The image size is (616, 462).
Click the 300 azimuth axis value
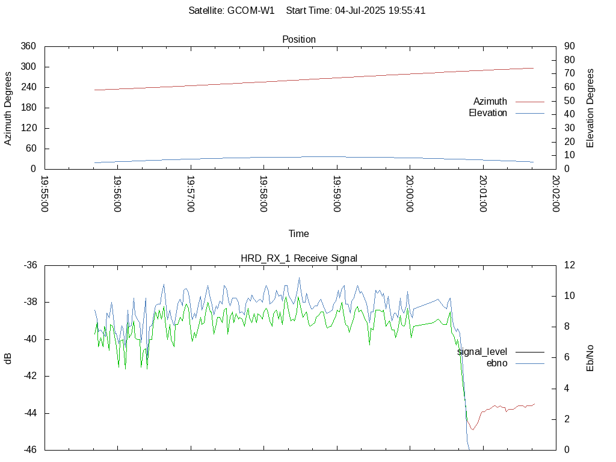pyautogui.click(x=28, y=67)
